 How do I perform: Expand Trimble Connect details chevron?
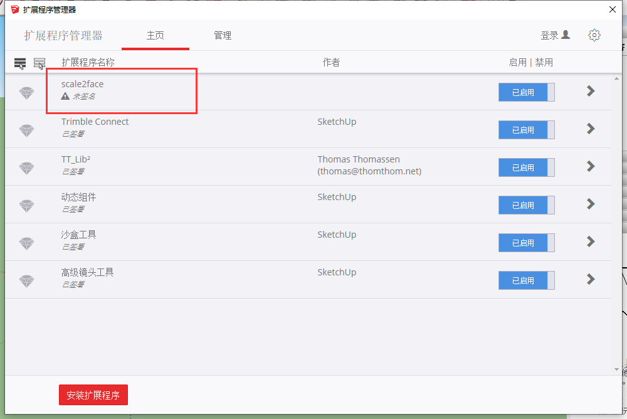[591, 129]
